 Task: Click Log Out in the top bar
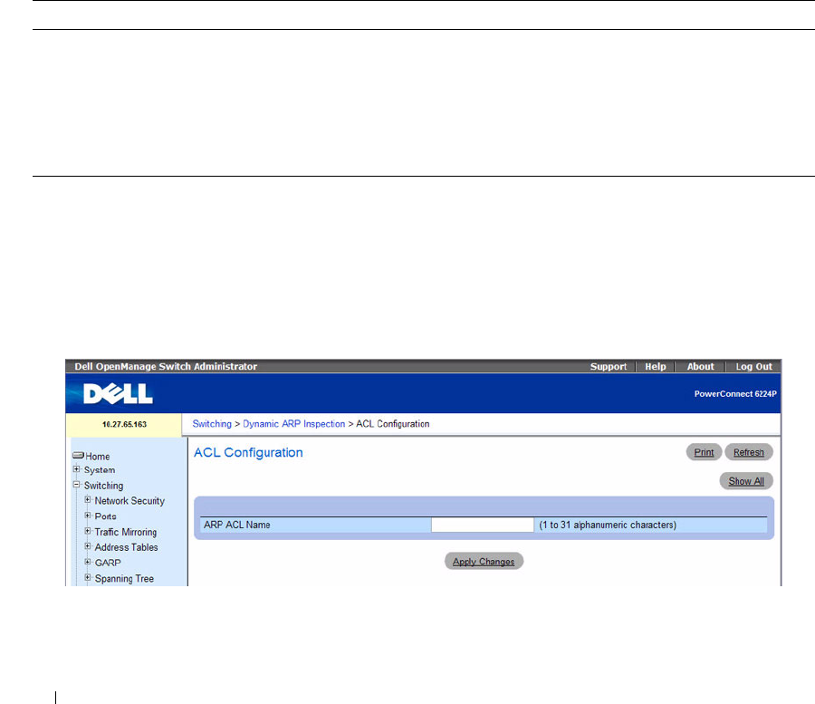(753, 367)
